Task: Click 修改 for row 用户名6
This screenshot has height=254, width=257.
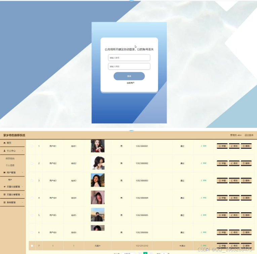Action: 234,232
